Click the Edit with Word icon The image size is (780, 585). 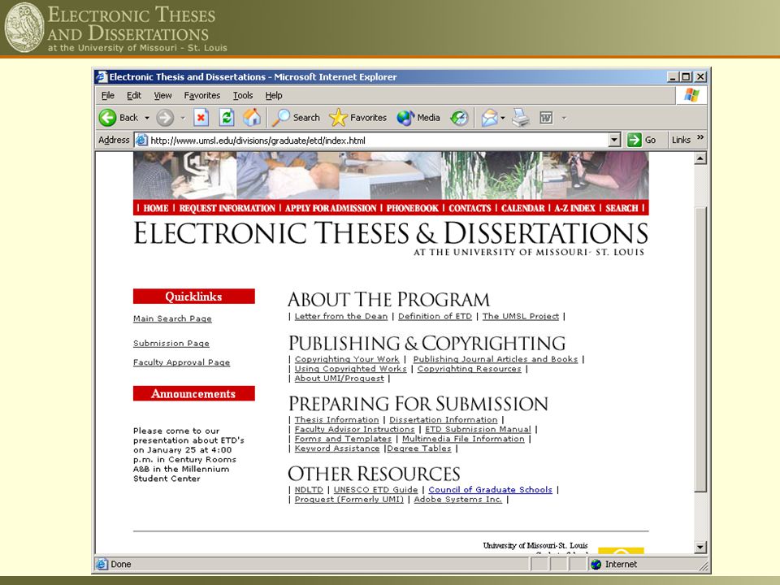[546, 118]
